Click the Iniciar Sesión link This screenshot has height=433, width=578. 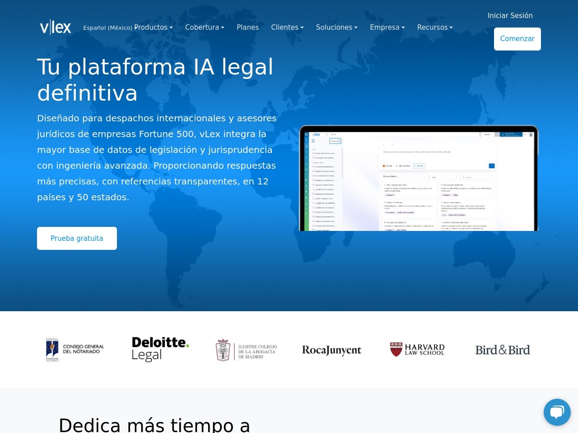point(510,16)
